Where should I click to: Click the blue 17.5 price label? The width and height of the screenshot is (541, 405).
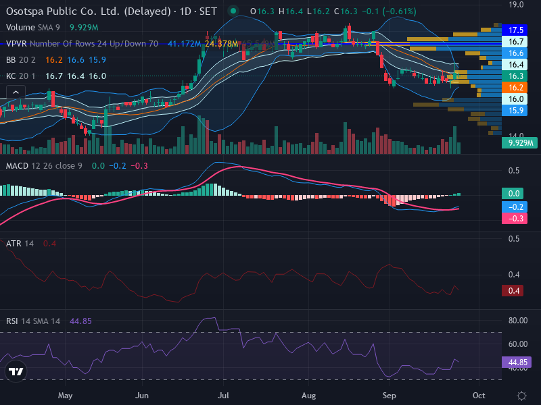515,30
